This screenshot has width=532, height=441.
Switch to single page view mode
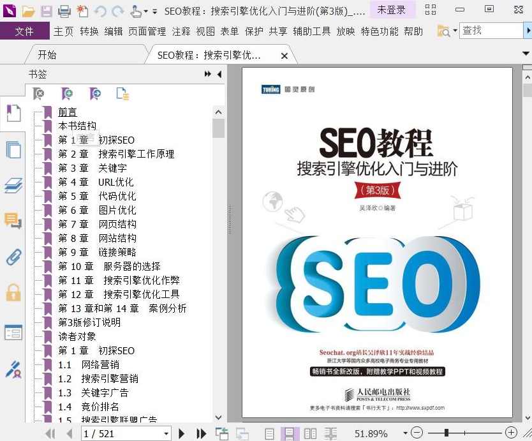[x=270, y=431]
